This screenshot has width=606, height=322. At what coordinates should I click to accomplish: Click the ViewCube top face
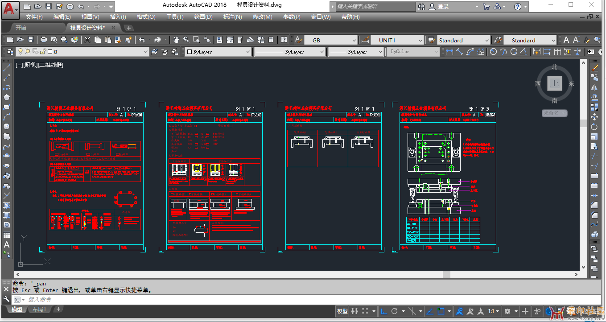click(554, 83)
